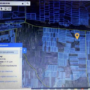Click the 'про ділянку' section header

click(x=9, y=52)
